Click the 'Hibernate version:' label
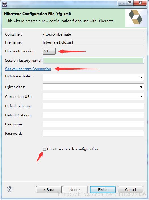Image resolution: width=149 pixels, height=200 pixels. pyautogui.click(x=20, y=51)
